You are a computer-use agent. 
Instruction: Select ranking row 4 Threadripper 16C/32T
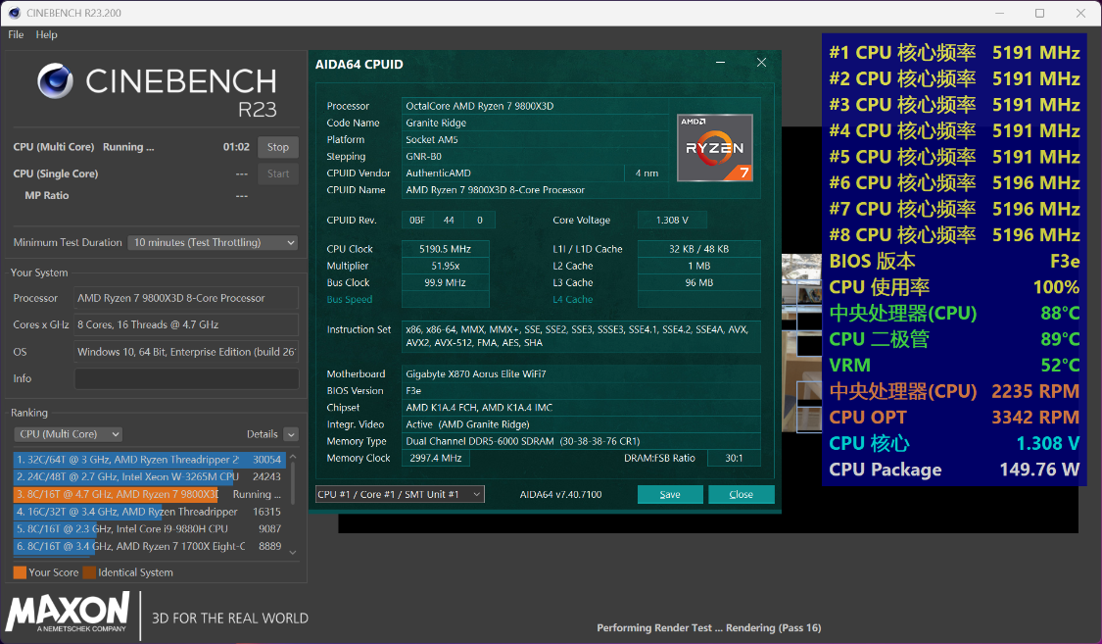pos(149,512)
